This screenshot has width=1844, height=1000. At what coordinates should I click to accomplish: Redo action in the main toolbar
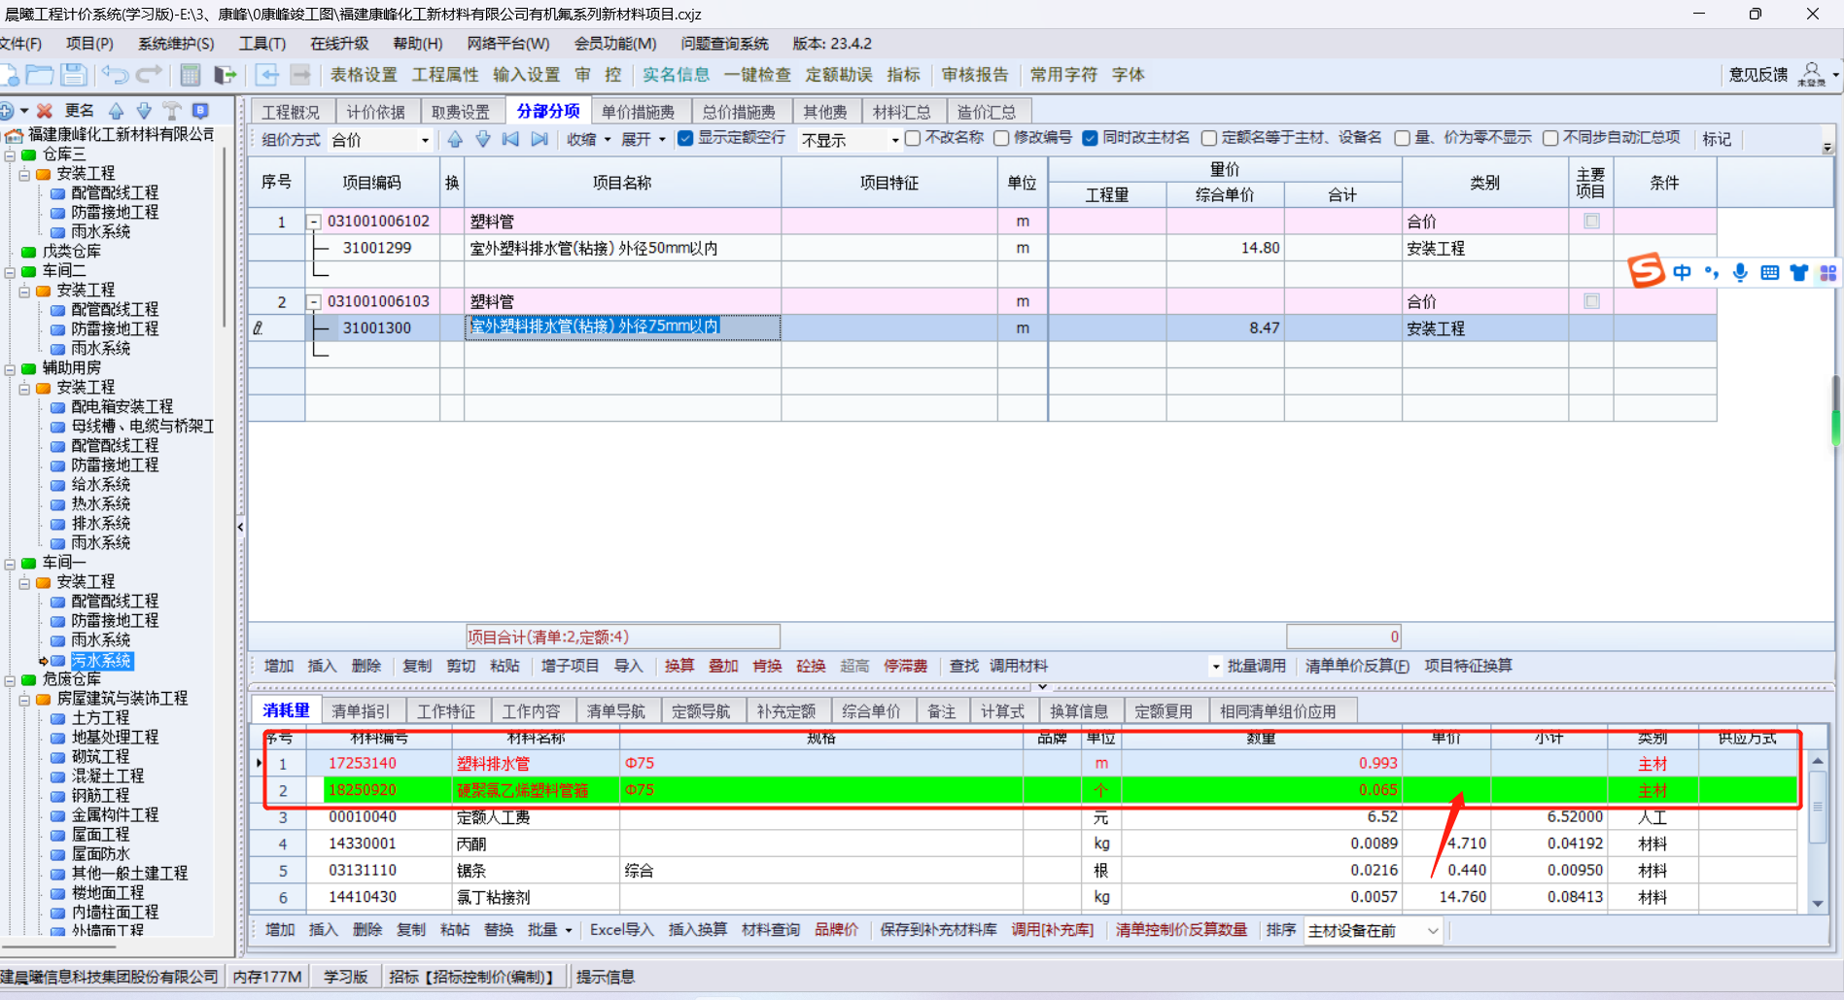[149, 75]
